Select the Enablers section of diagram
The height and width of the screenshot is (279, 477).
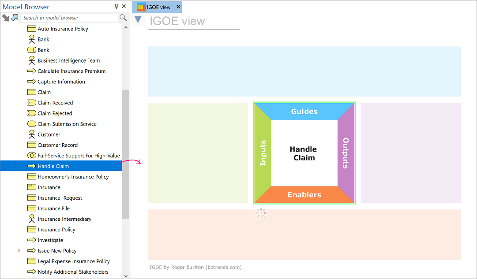point(304,195)
